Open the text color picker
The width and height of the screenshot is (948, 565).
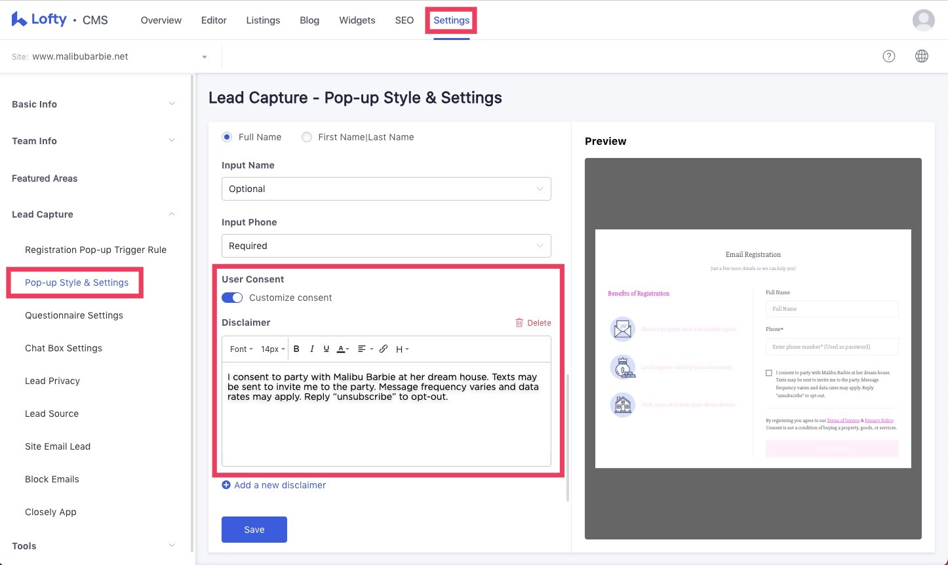coord(343,349)
